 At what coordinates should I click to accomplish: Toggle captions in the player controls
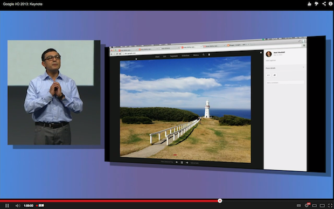(298, 206)
